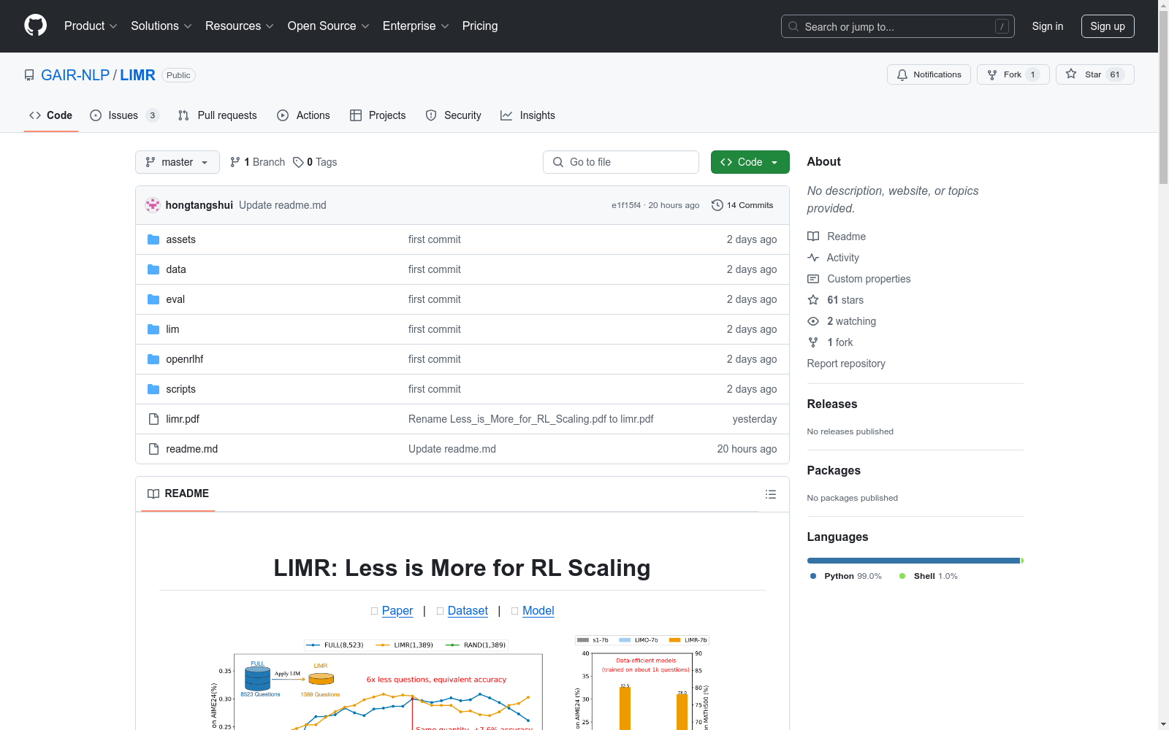1169x730 pixels.
Task: Click the Notifications button
Action: pos(929,74)
